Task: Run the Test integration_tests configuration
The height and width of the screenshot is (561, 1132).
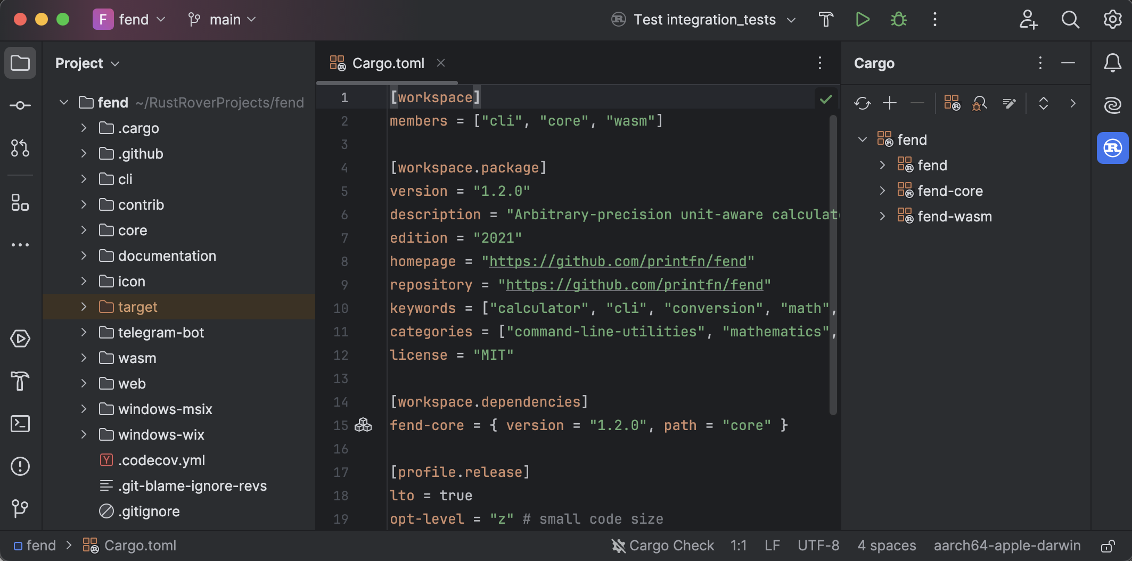Action: point(863,19)
